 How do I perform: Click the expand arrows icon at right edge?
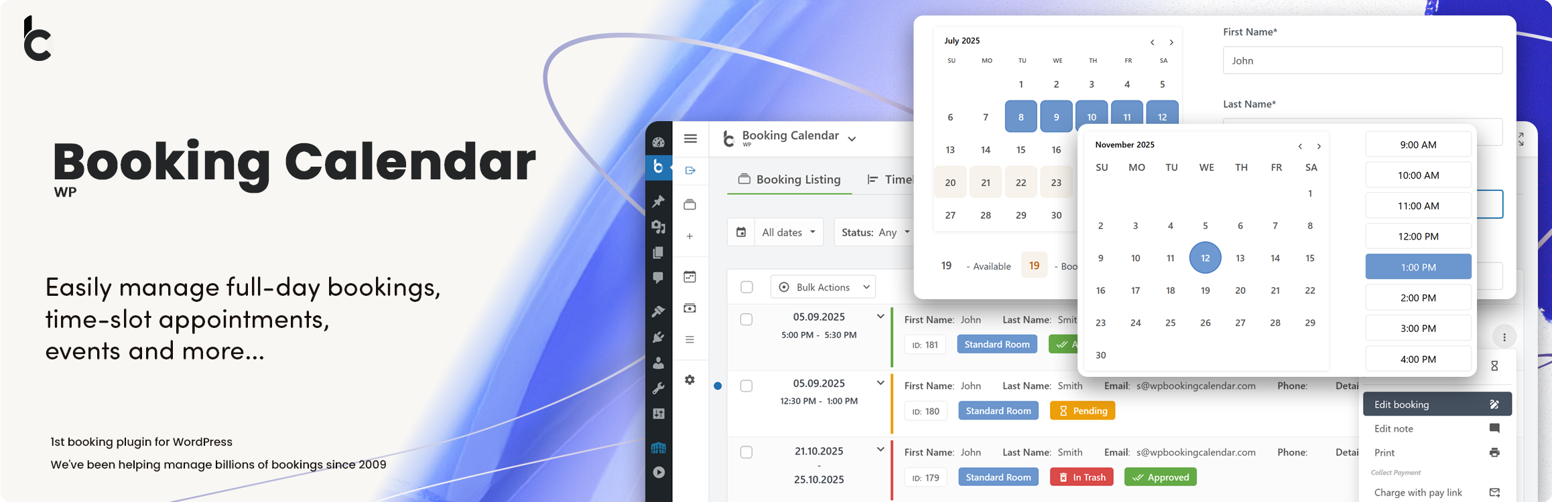tap(1521, 139)
